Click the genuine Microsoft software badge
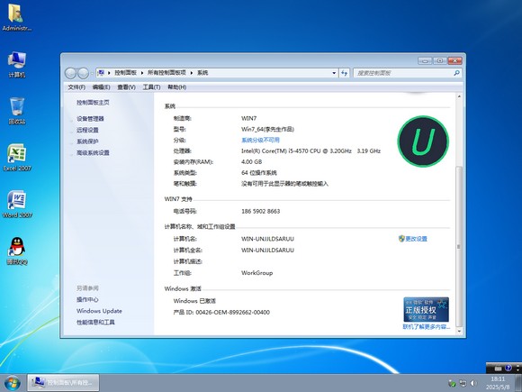Screen dimensions: 522x392 (426, 309)
